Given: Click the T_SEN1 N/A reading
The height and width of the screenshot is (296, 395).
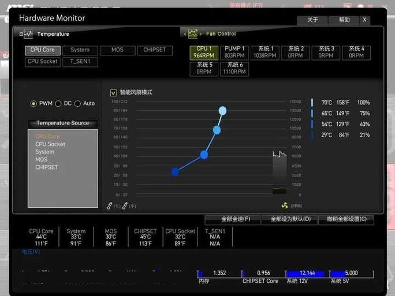Looking at the screenshot, I should pos(215,237).
